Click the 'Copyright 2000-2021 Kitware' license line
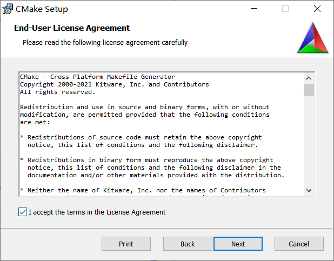Screen dimensions: 334x261 click(114, 84)
